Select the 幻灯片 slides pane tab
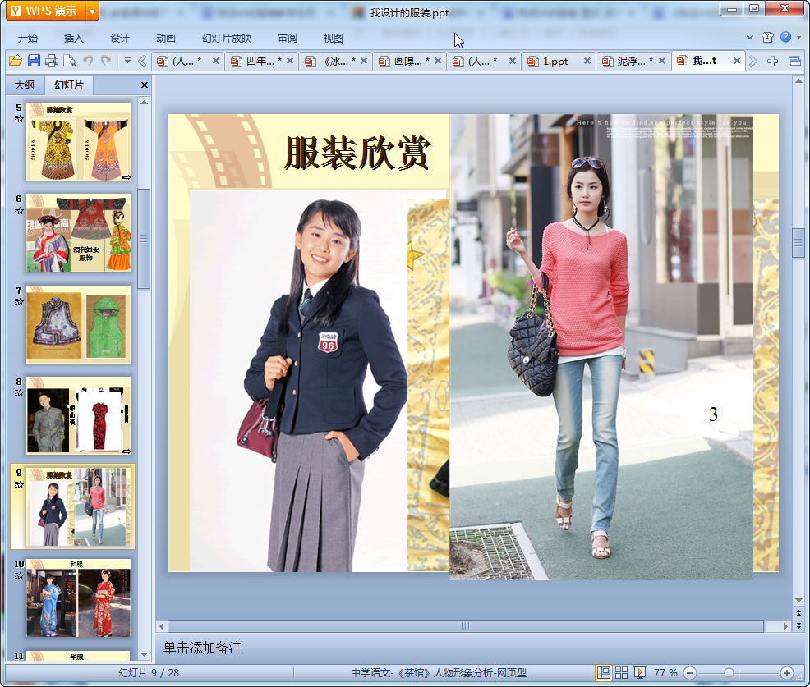The width and height of the screenshot is (810, 687). coord(69,85)
